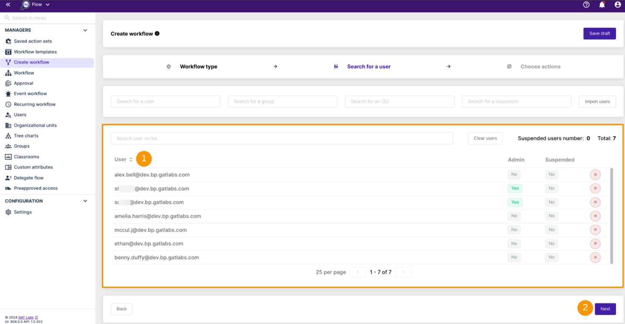Click the Custom attributes icon
Viewport: 625px width, 324px height.
tap(8, 167)
